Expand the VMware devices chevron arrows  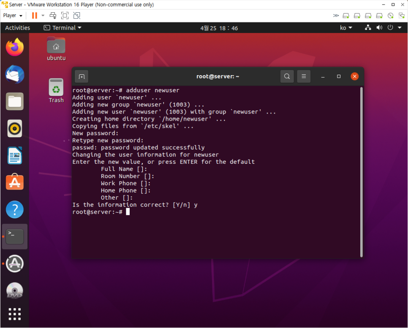coord(336,16)
